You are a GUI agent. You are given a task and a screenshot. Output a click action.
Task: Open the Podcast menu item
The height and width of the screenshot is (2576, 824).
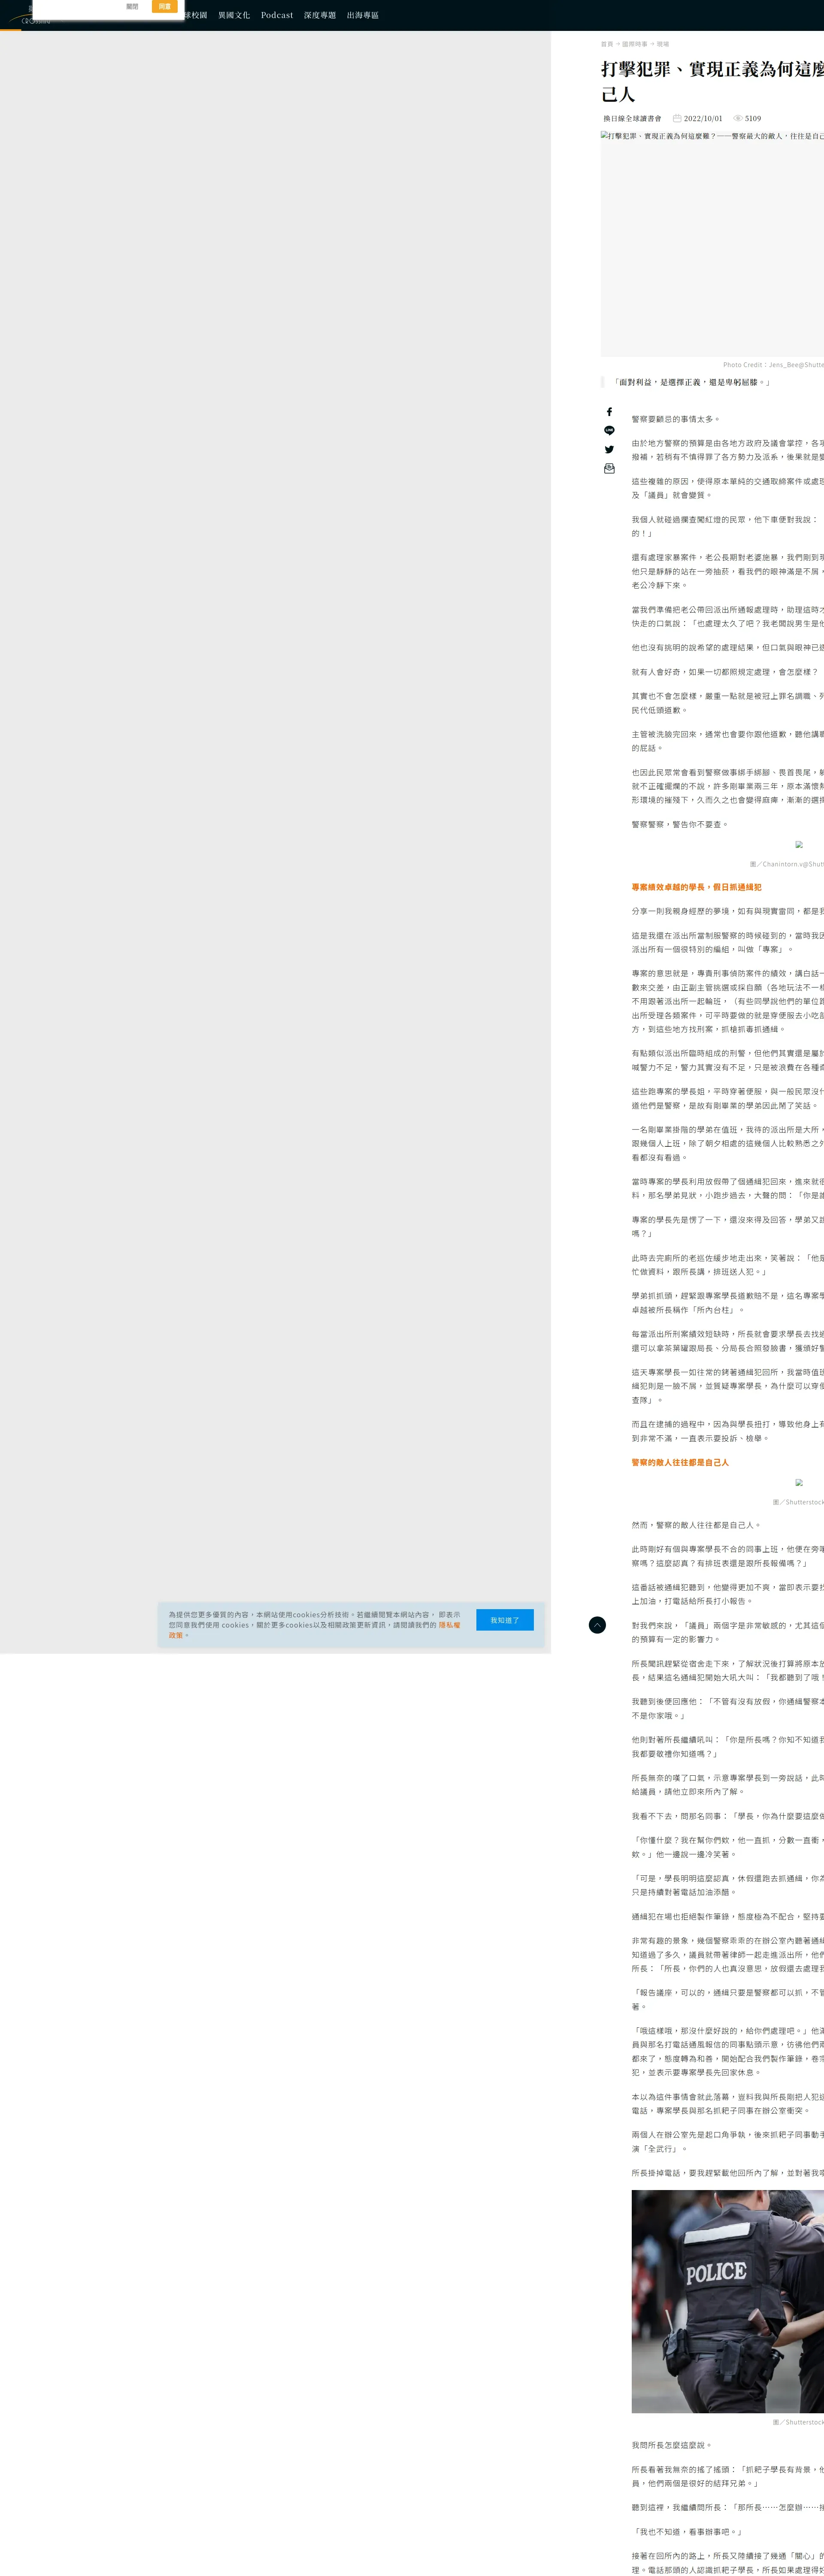point(277,15)
